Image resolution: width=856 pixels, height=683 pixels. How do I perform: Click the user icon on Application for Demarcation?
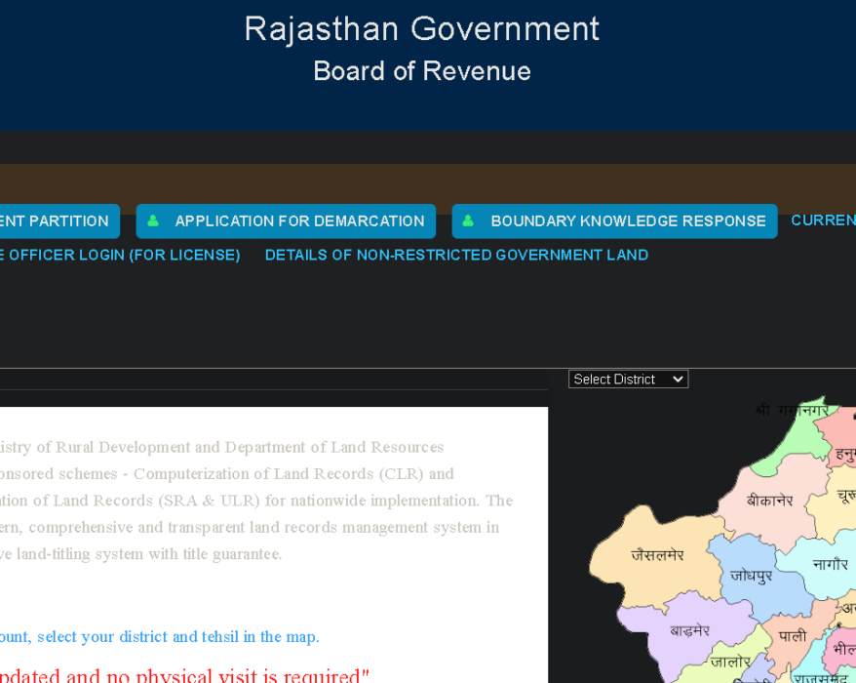pyautogui.click(x=153, y=221)
